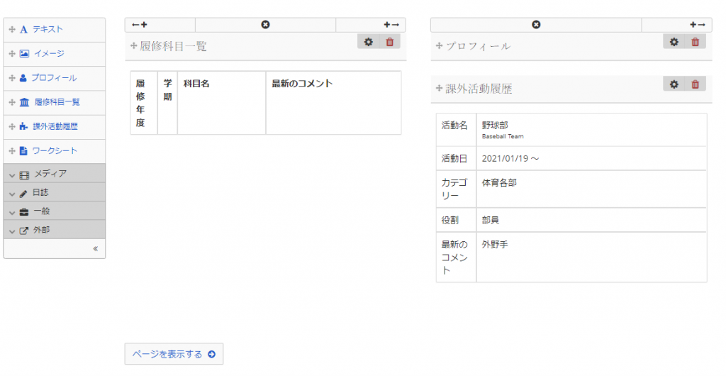Screen dimensions: 726x376
Task: Add column to the left of first column
Action: 140,25
